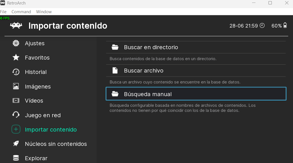Click the Vídeos film icon
The width and height of the screenshot is (293, 163).
[16, 101]
